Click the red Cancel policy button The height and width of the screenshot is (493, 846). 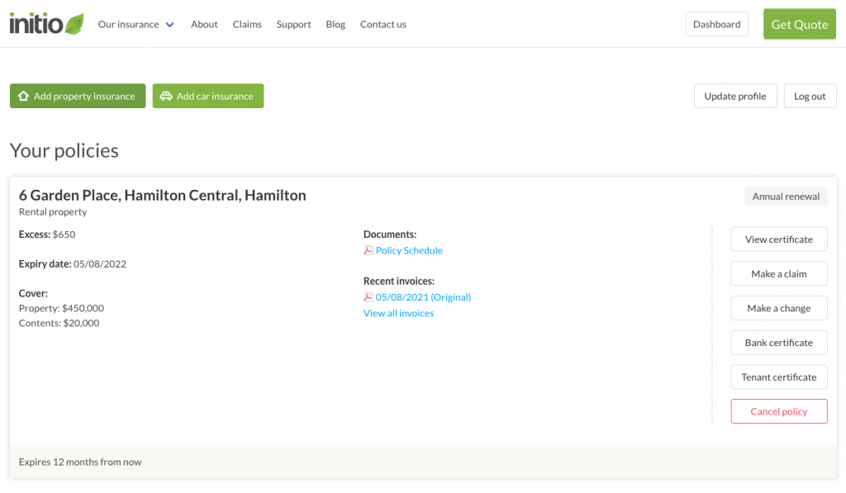pyautogui.click(x=778, y=411)
